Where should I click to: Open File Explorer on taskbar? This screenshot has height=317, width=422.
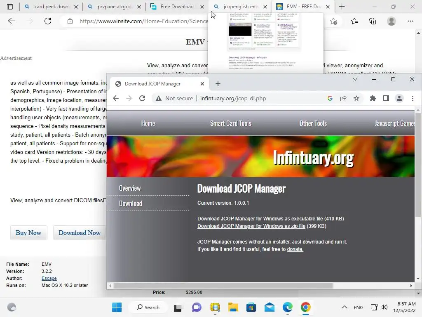[233, 307]
